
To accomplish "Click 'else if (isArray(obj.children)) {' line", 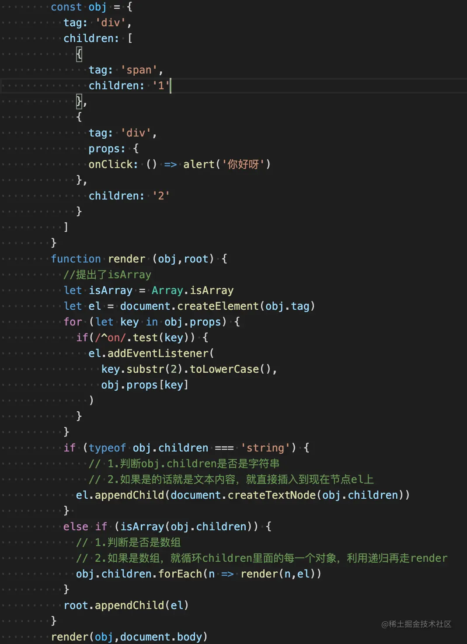I will pos(167,526).
